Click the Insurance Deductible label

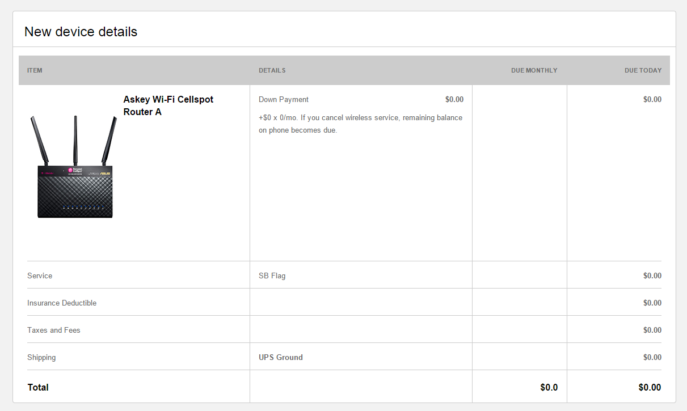pyautogui.click(x=62, y=303)
